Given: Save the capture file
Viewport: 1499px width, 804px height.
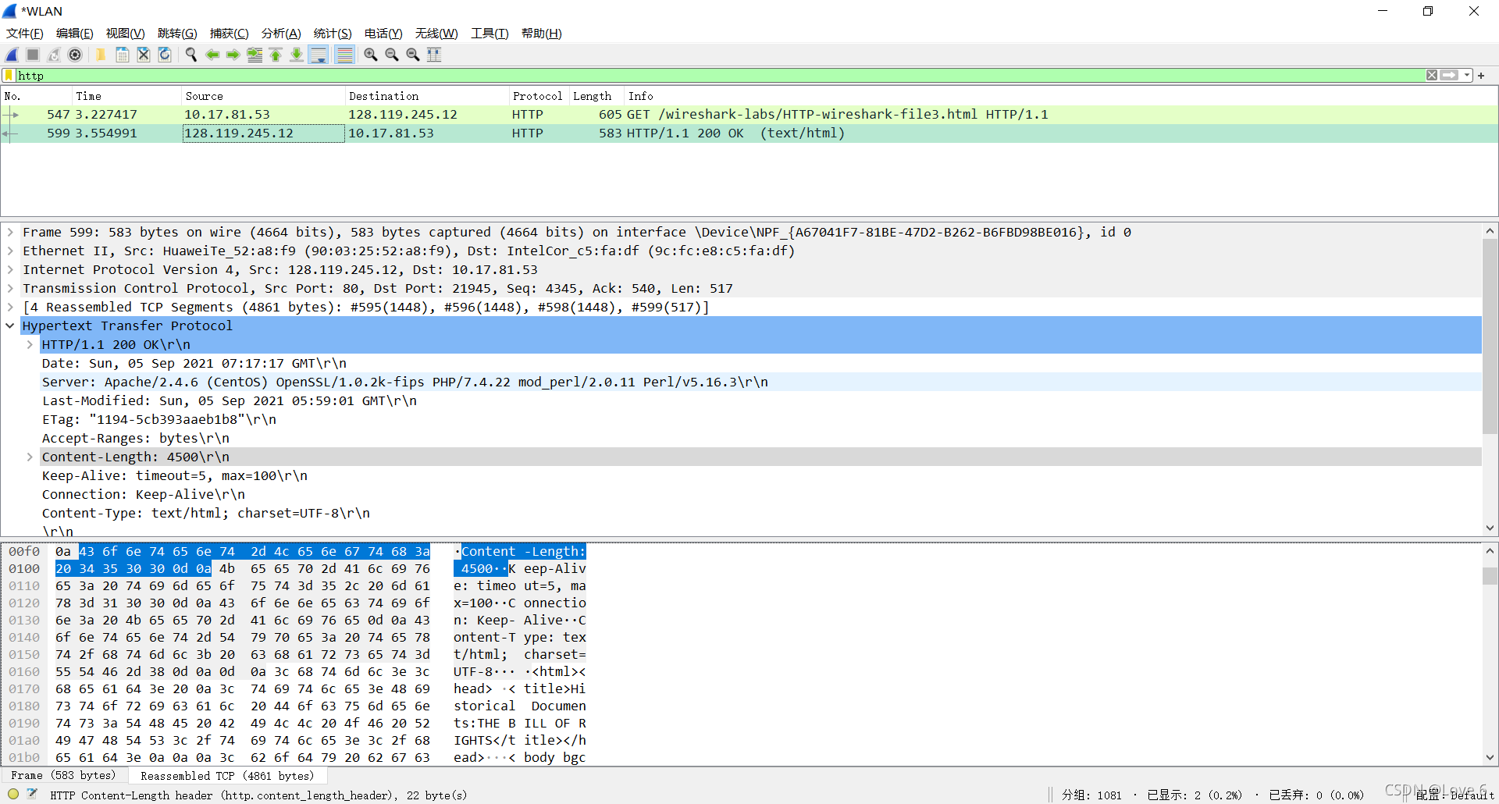Looking at the screenshot, I should [x=123, y=55].
